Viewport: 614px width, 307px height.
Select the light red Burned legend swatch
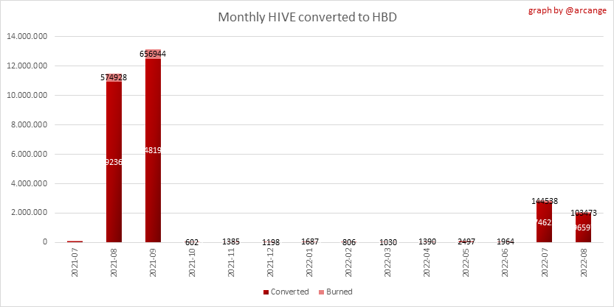(x=322, y=292)
